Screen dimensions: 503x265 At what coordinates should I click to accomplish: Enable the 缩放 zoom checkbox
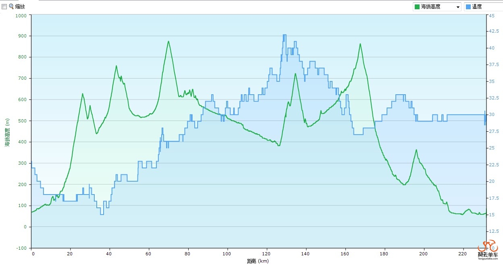coord(4,6)
